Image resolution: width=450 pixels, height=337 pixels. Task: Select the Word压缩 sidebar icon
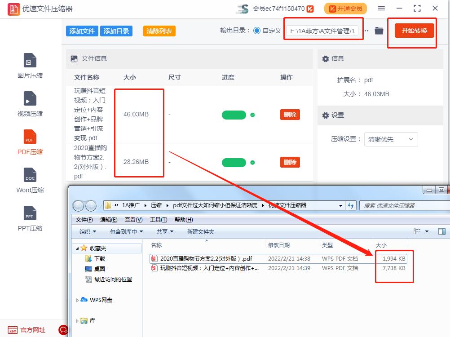point(29,181)
